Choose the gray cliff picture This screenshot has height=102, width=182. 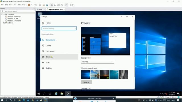click(x=123, y=75)
